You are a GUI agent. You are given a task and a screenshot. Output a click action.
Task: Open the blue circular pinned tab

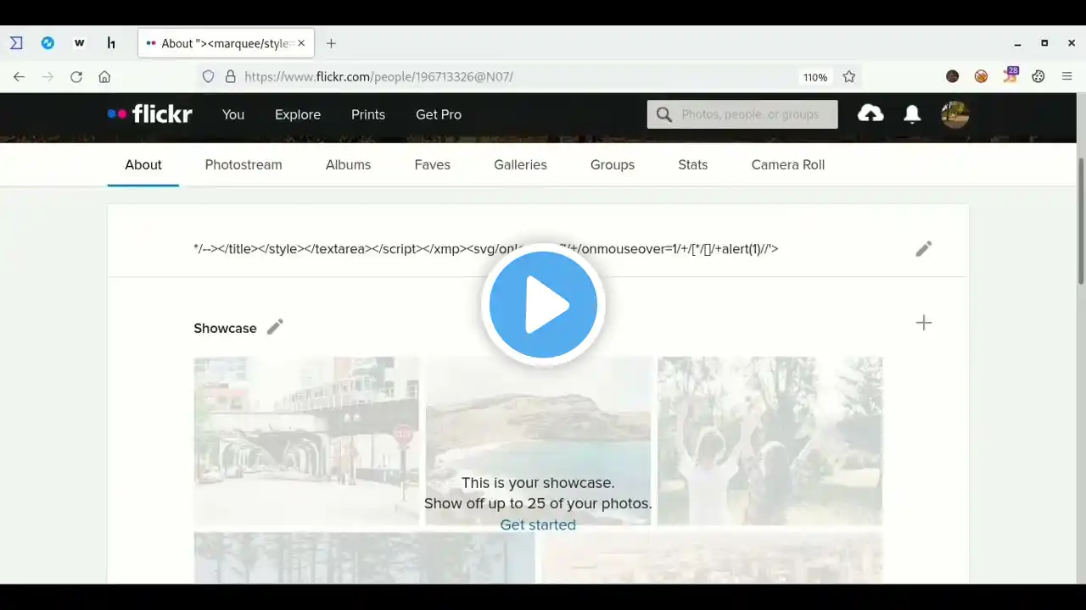48,43
